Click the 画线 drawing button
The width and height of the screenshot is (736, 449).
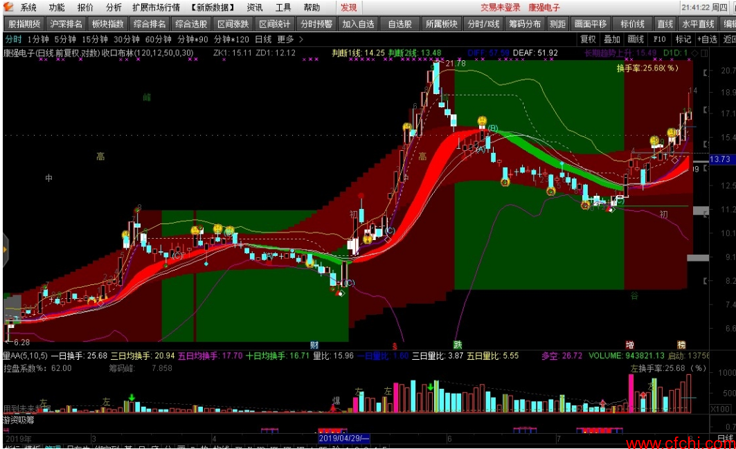pos(636,39)
